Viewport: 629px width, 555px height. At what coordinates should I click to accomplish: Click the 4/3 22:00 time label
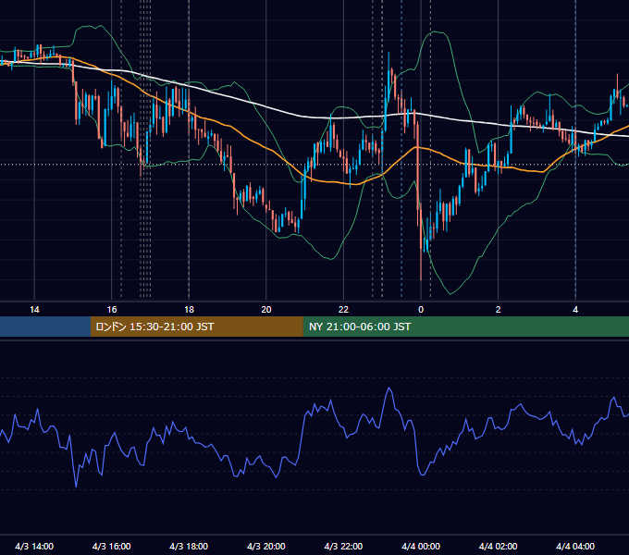point(343,546)
